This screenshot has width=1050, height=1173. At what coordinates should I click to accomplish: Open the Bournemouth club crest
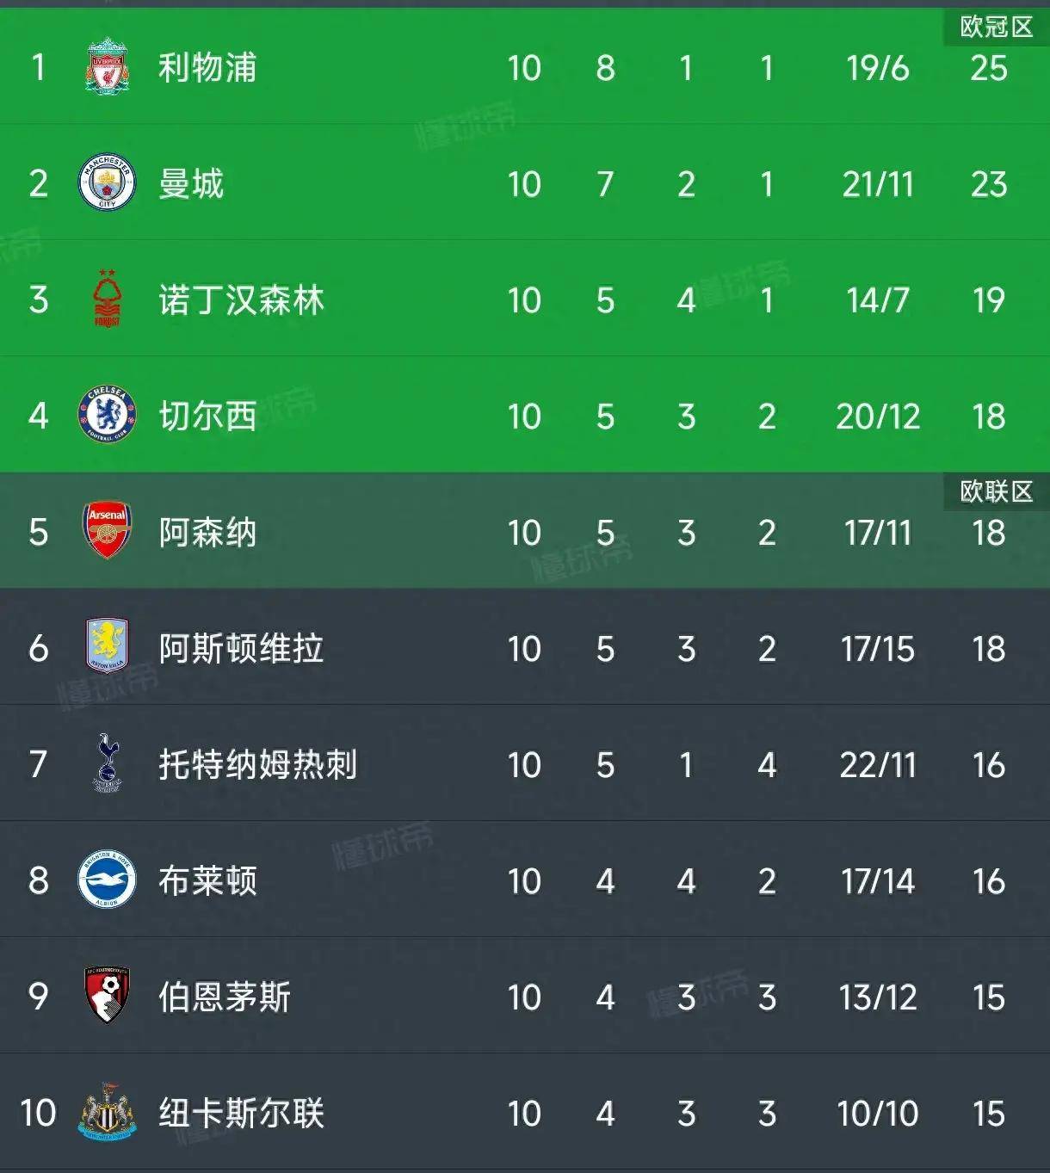(107, 996)
